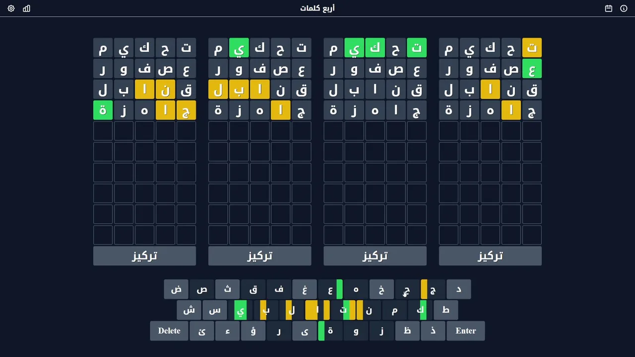635x357 pixels.
Task: Click the أربع كلمات game title
Action: (317, 8)
